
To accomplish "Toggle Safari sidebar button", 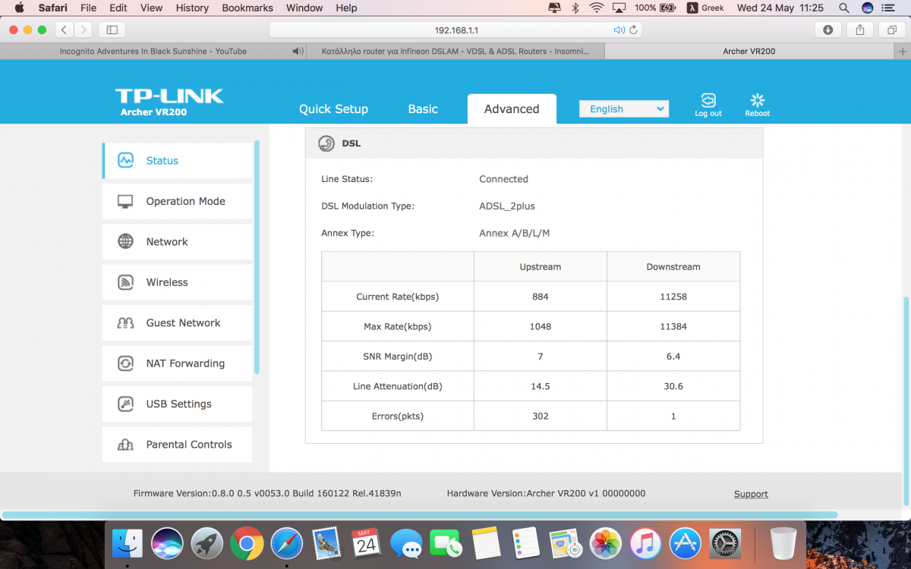I will tap(112, 30).
